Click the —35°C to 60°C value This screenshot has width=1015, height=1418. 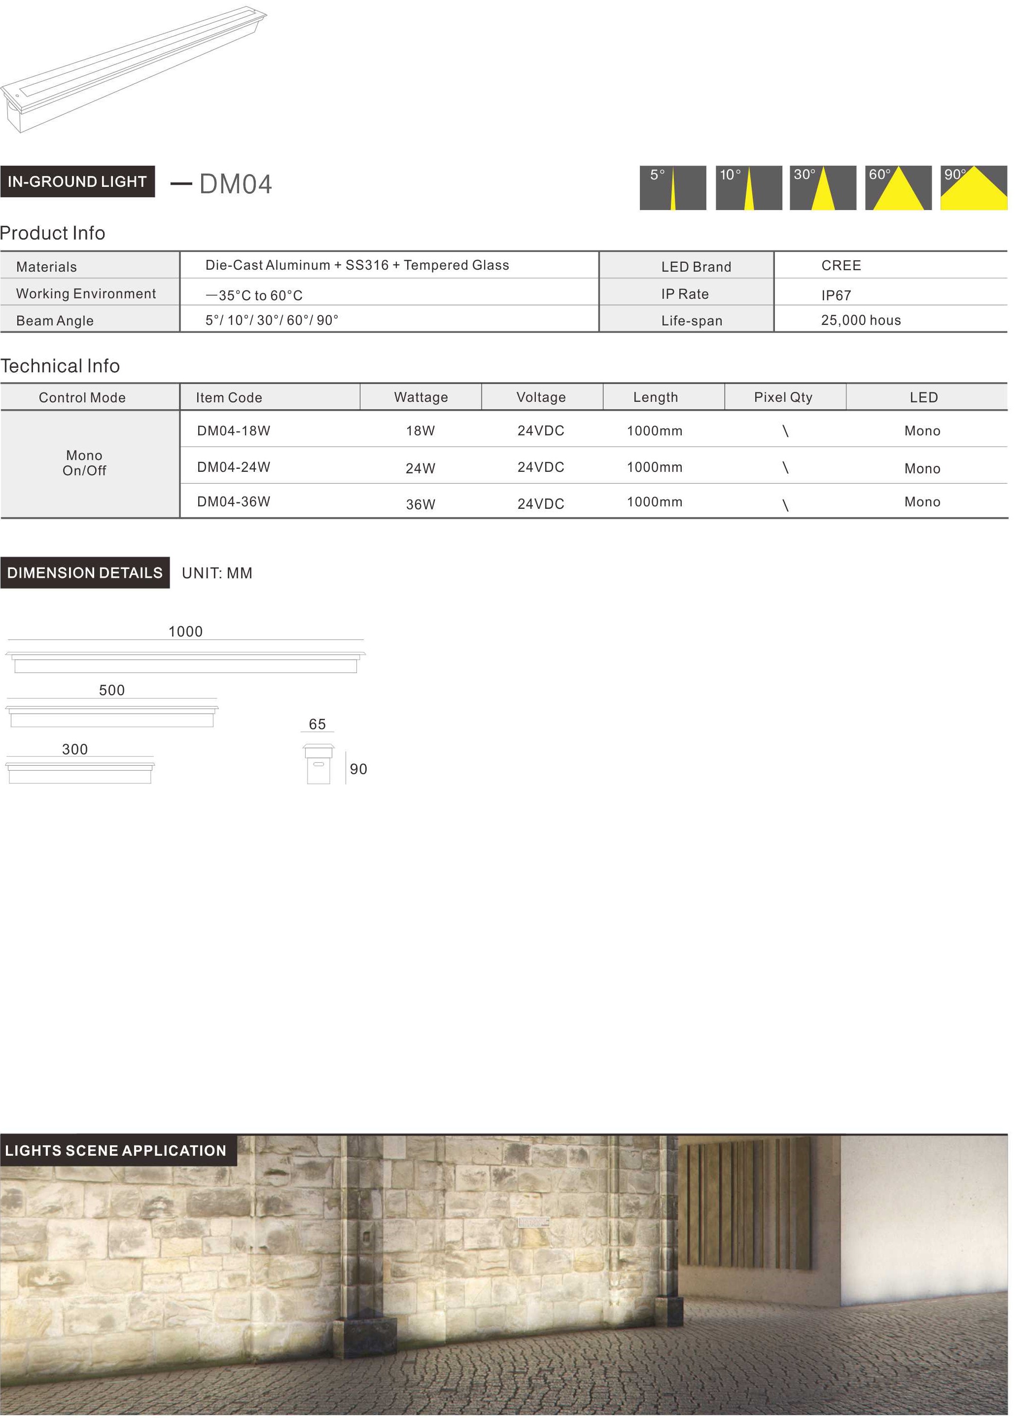[x=254, y=295]
